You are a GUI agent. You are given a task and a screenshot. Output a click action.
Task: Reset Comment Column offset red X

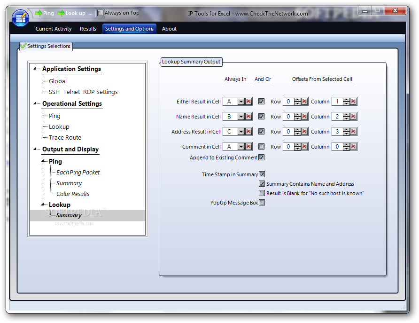pyautogui.click(x=353, y=147)
